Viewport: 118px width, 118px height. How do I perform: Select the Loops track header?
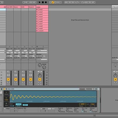(42, 7)
